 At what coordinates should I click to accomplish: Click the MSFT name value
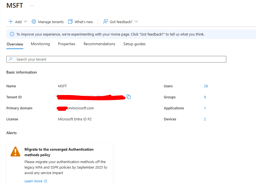pyautogui.click(x=62, y=86)
